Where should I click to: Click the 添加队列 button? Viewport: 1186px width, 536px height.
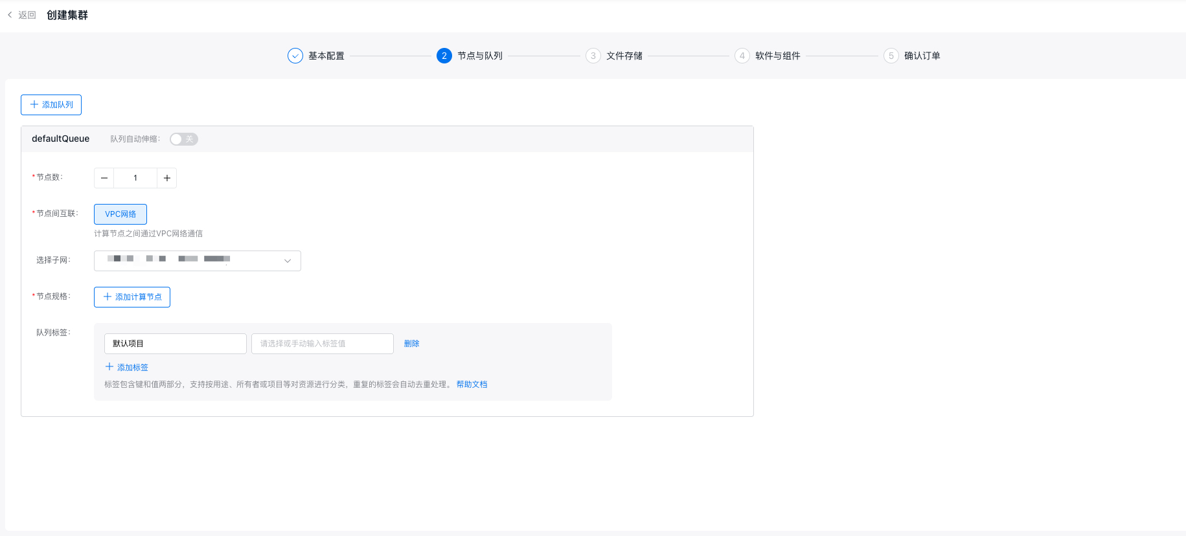click(51, 105)
